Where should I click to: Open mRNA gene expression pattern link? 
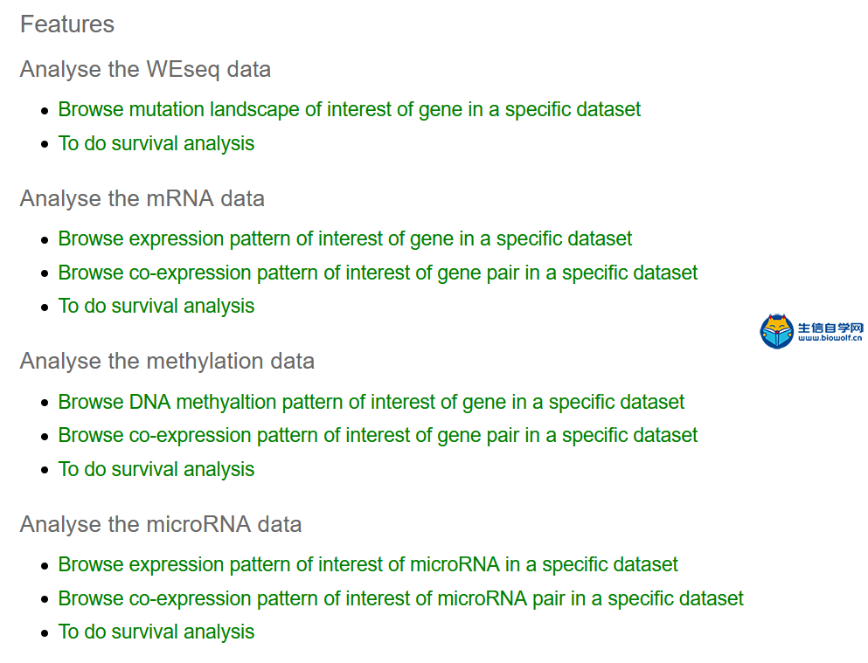click(x=345, y=238)
